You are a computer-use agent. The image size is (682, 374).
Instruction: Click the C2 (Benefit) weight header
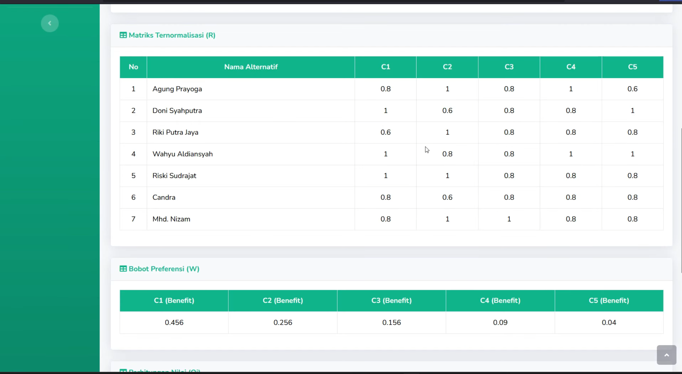283,300
